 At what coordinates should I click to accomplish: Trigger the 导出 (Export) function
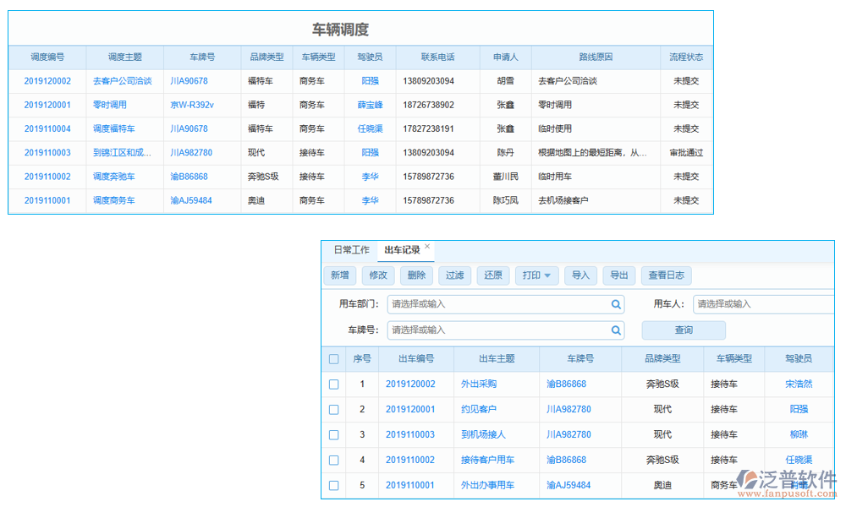[619, 275]
